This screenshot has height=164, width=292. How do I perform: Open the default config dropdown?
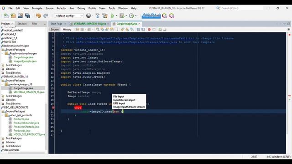click(69, 16)
